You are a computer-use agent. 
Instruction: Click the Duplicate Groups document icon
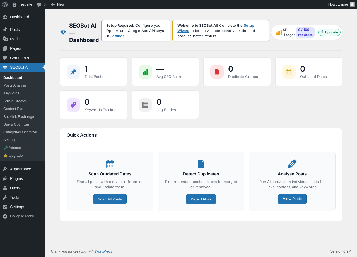coord(217,72)
